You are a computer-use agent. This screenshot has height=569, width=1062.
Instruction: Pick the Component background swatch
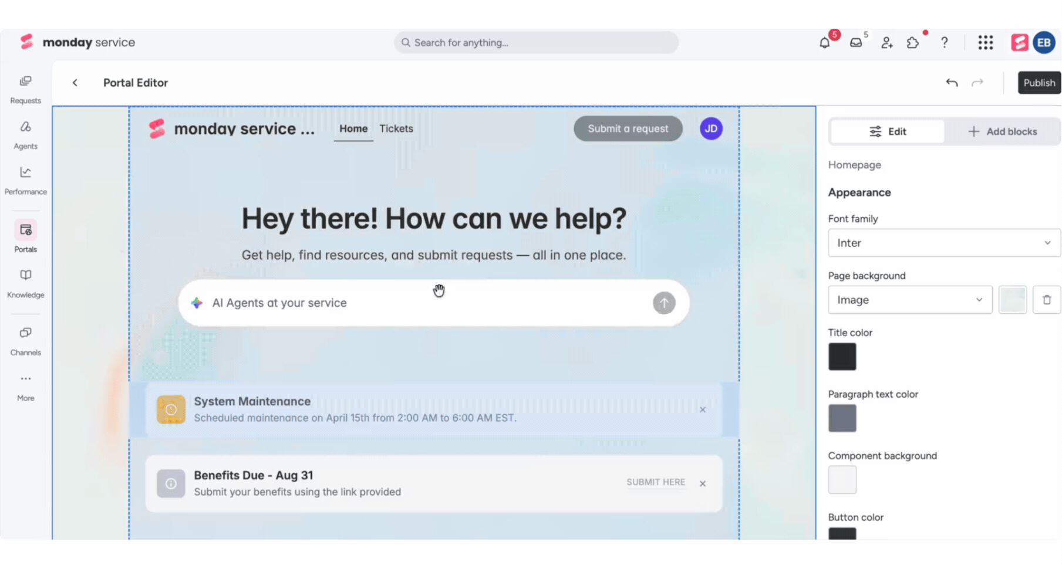tap(842, 480)
